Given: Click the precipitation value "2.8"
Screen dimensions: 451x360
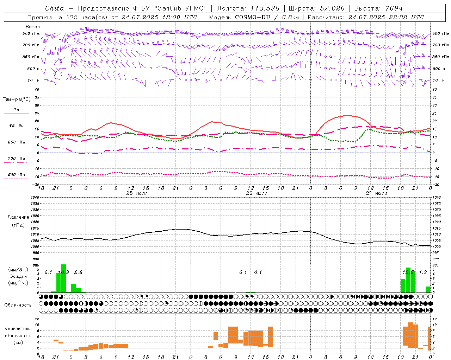Looking at the screenshot, I should click(x=78, y=272).
